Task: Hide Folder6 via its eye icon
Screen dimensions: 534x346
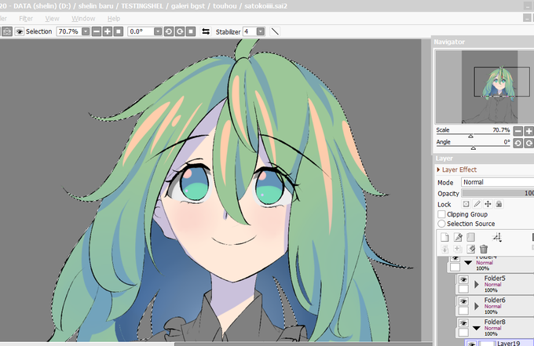Action: 463,301
